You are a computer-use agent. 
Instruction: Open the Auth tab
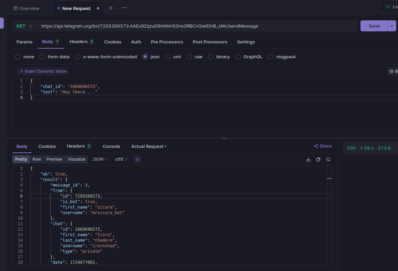[x=136, y=42]
